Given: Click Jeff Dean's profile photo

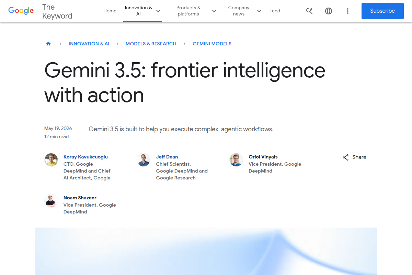Looking at the screenshot, I should (x=144, y=160).
